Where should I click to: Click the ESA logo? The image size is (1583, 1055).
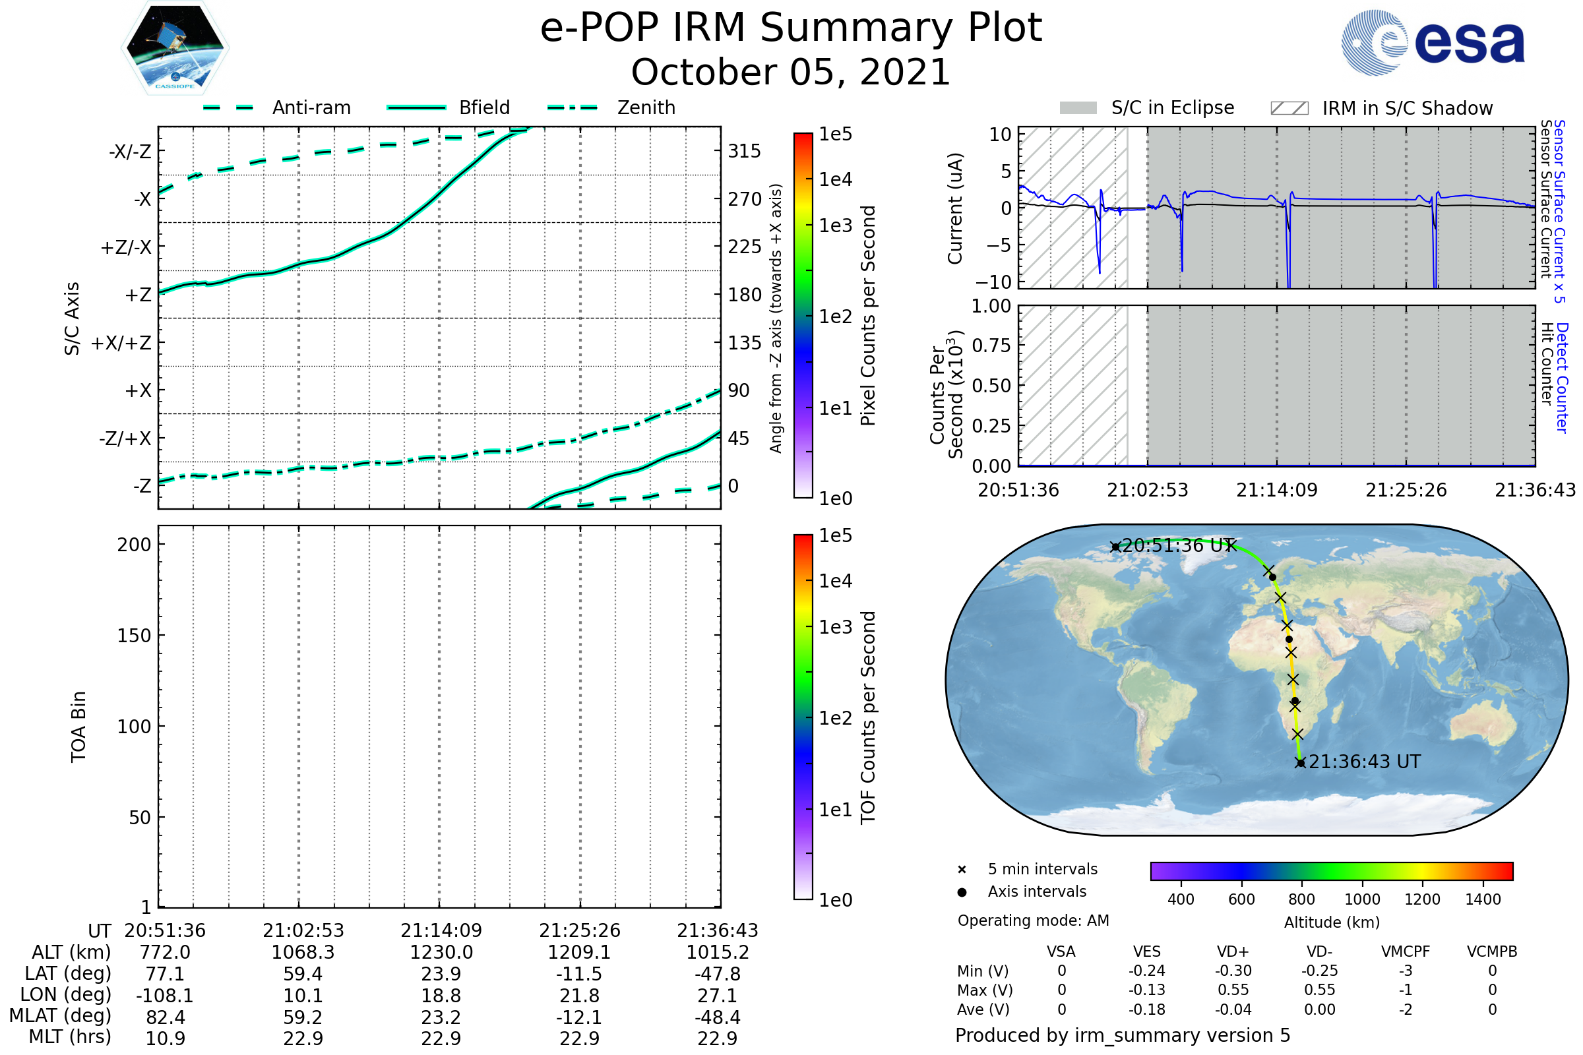pyautogui.click(x=1433, y=42)
